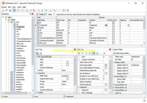
Task: Collapse the Validation section in Edit Tag
Action: (x=78, y=87)
